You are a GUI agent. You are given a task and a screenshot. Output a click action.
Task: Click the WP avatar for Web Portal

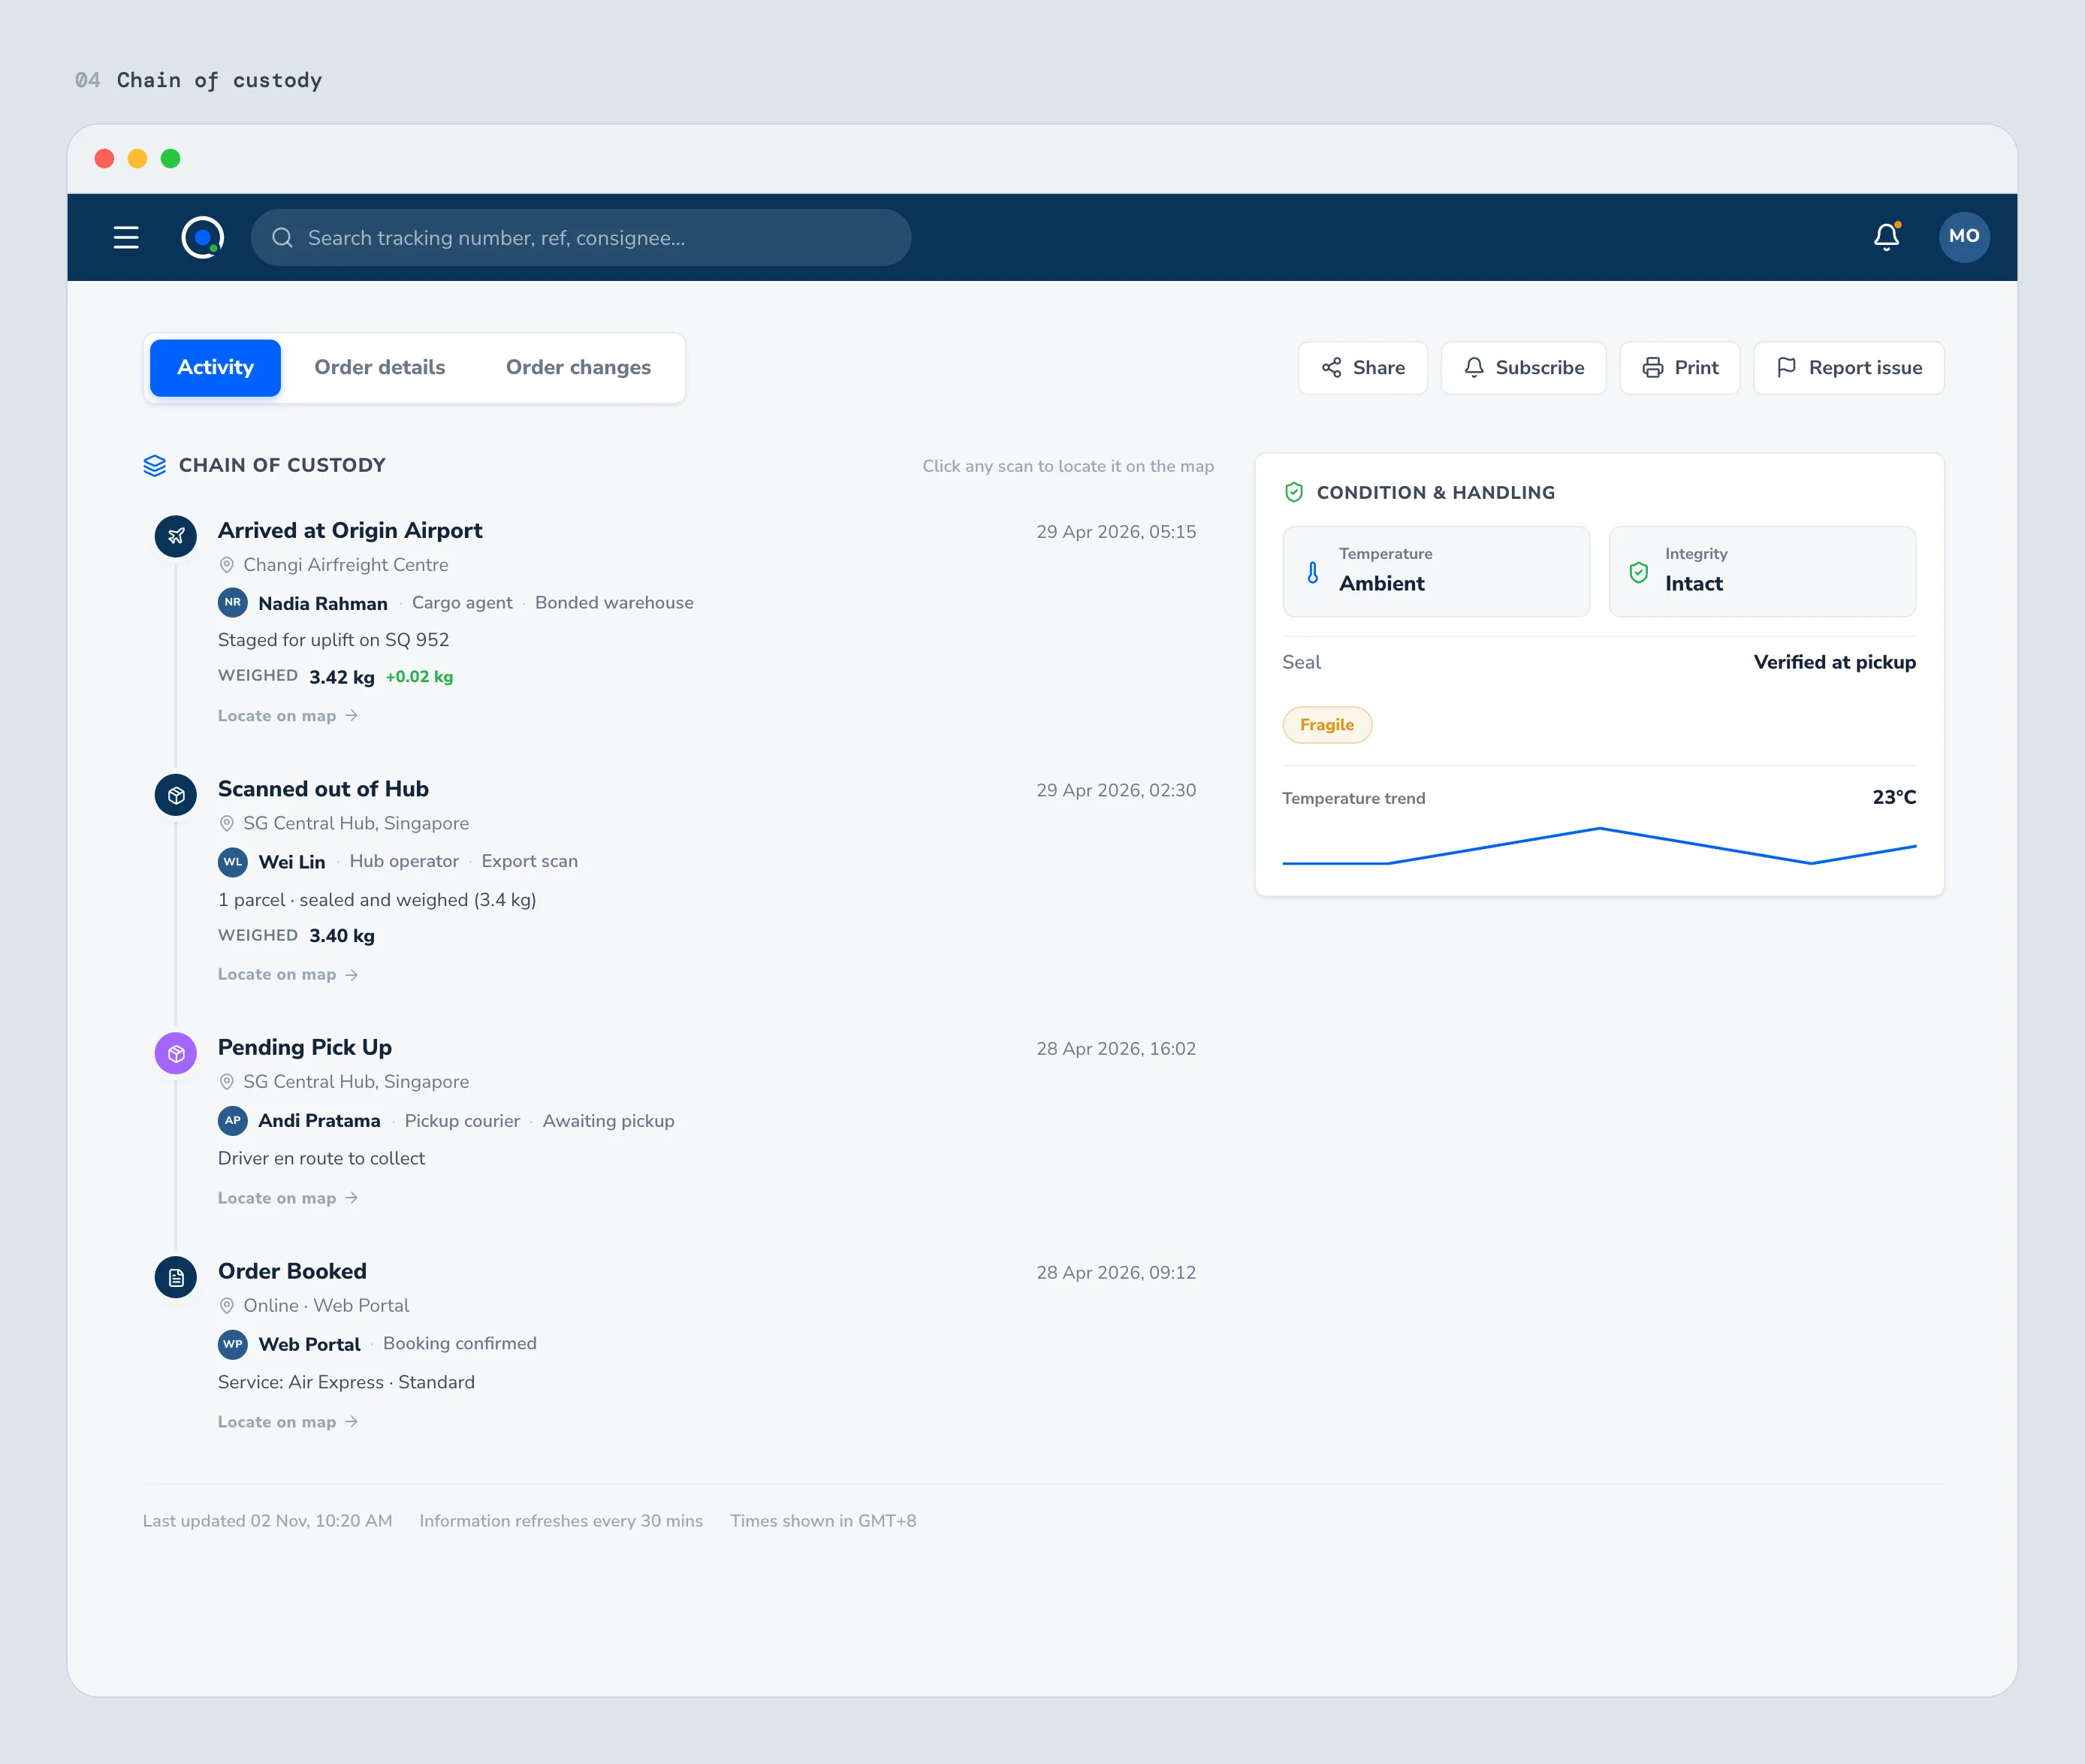[x=233, y=1344]
